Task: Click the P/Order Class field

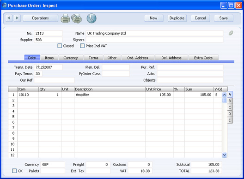Action: pyautogui.click(x=116, y=74)
